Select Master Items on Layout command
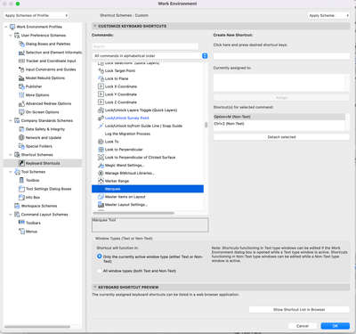 [x=125, y=197]
